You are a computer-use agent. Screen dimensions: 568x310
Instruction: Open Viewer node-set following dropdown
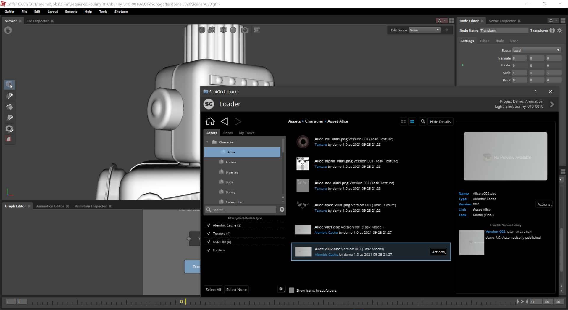pos(441,21)
